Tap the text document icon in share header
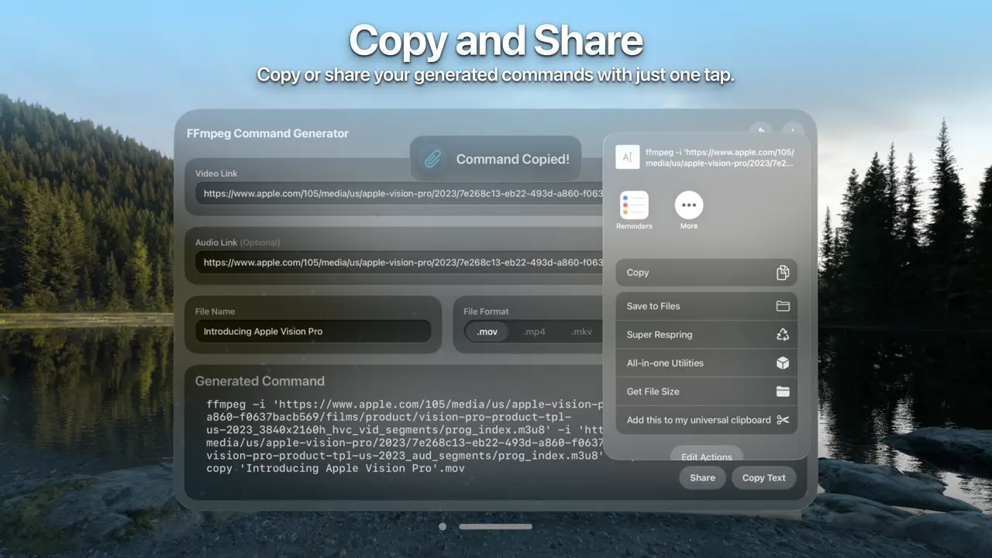 pyautogui.click(x=628, y=157)
